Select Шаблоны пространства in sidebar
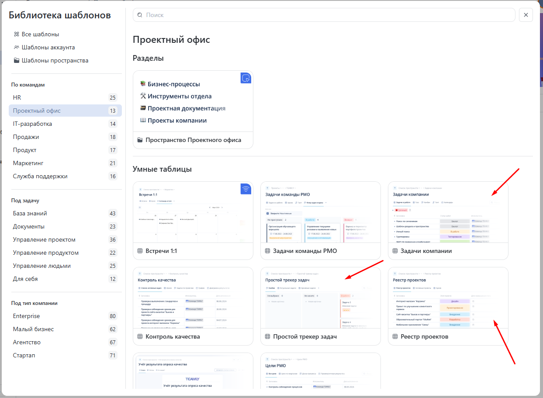Viewport: 543px width, 398px height. click(x=55, y=61)
